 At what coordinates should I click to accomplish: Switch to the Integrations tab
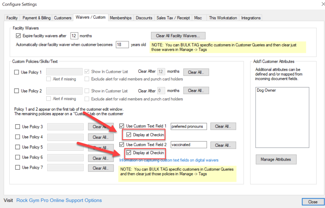(251, 18)
